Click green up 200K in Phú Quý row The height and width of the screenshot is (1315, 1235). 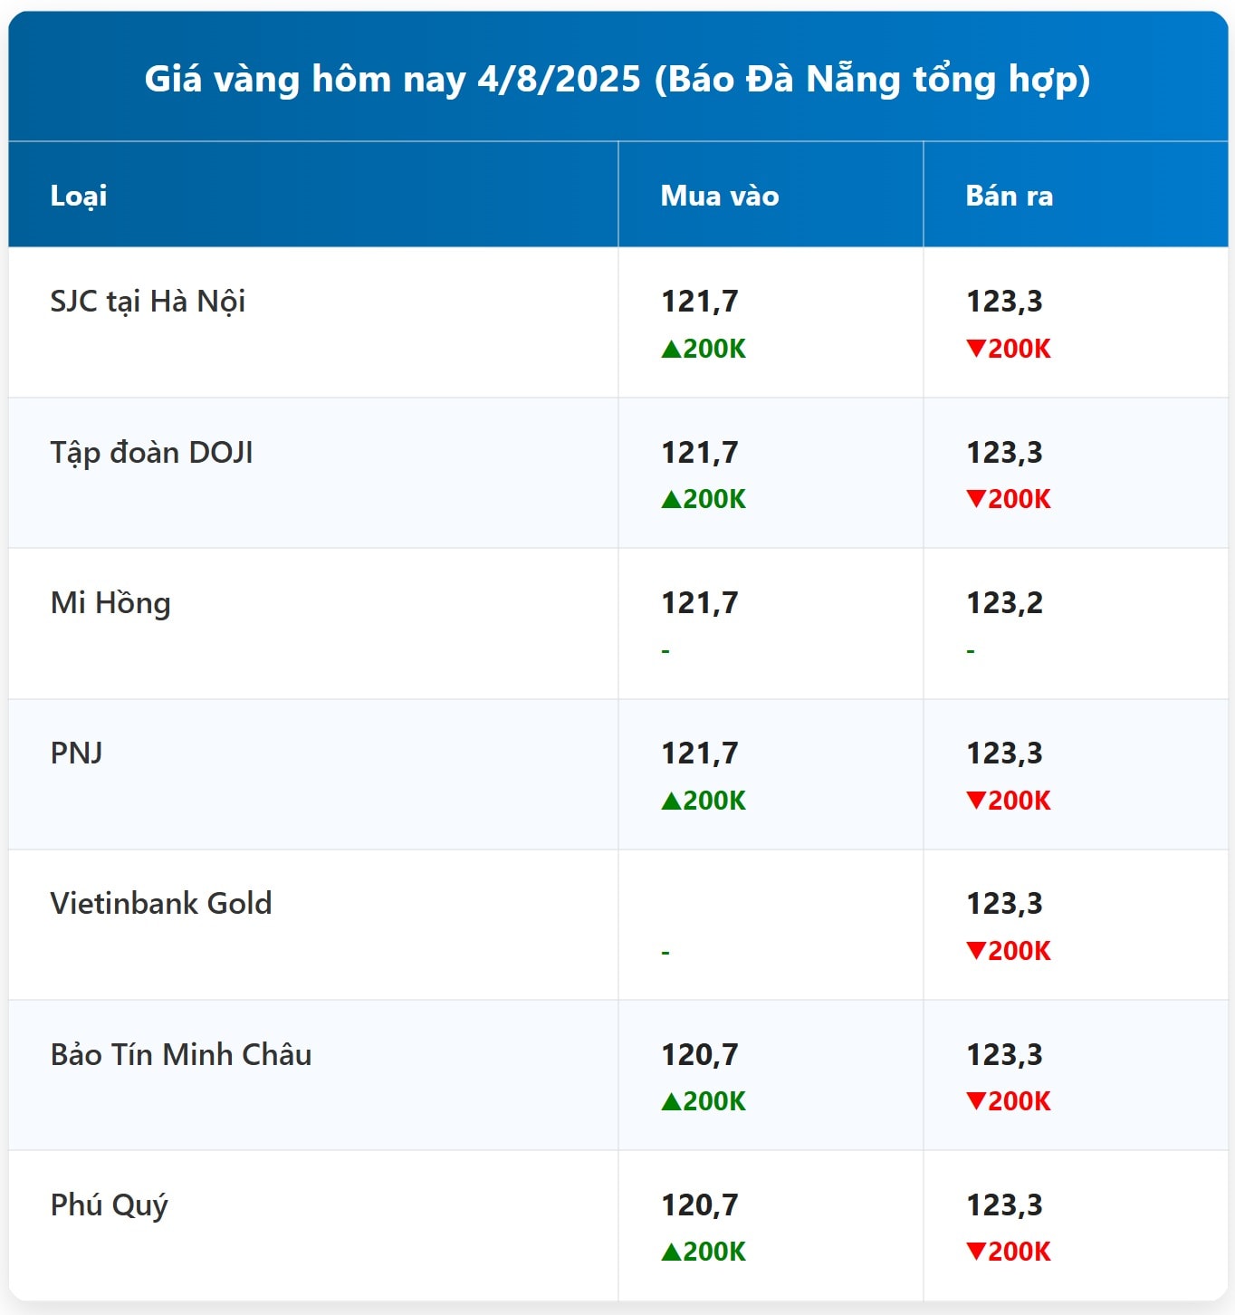(x=704, y=1252)
